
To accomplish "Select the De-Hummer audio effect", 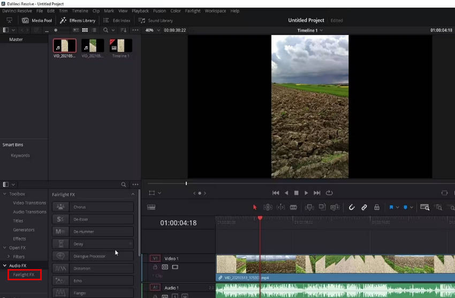I will (93, 232).
